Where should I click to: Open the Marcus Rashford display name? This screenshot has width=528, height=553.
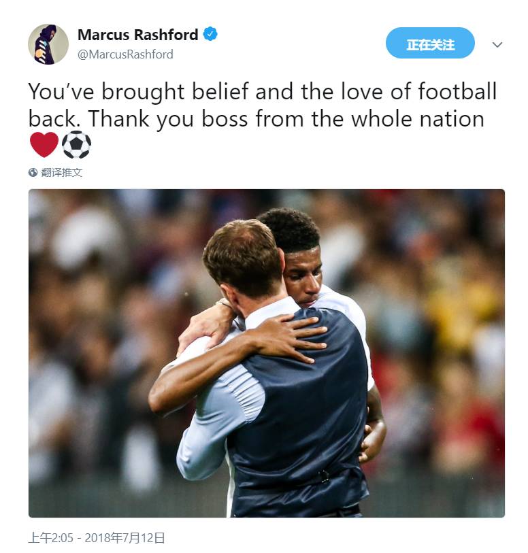point(137,35)
